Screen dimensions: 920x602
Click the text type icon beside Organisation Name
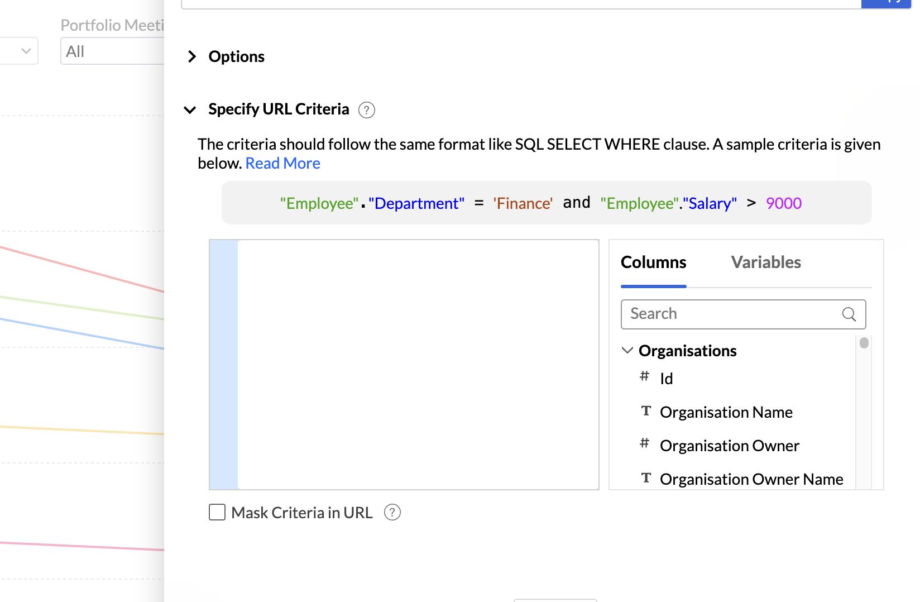click(646, 411)
